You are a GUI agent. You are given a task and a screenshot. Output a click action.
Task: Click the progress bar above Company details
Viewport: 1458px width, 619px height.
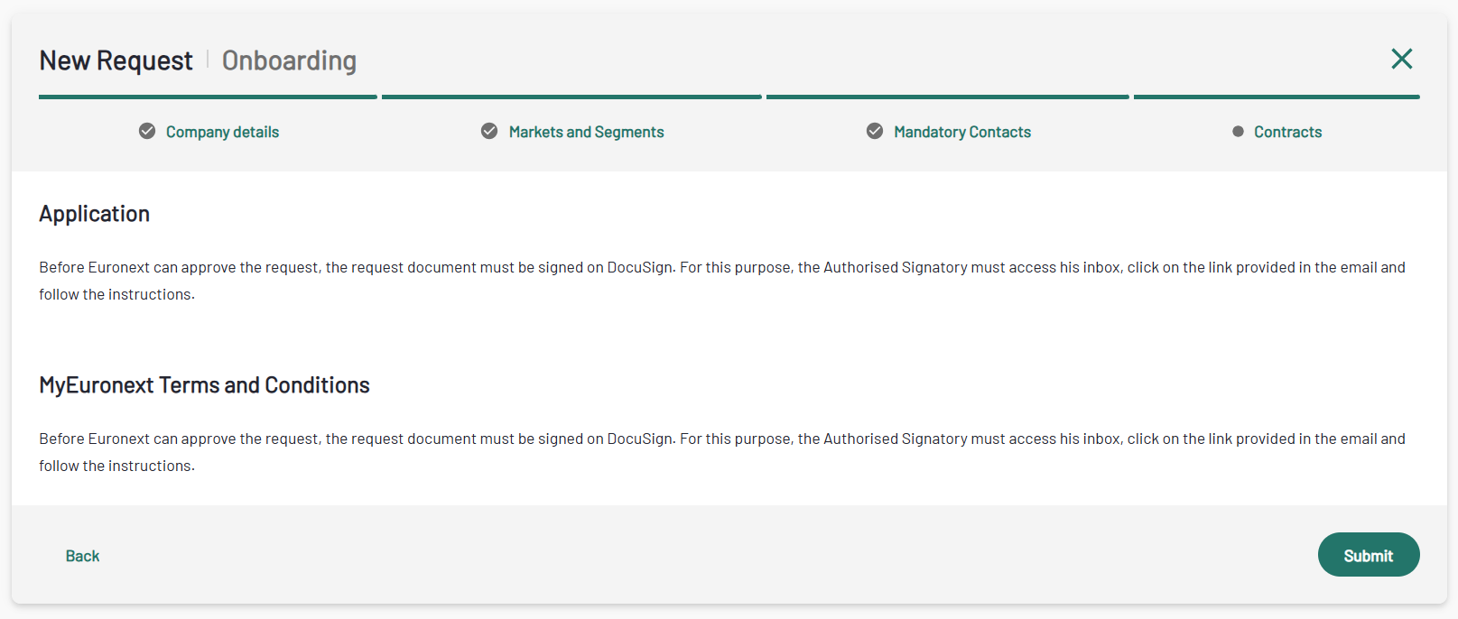pos(208,97)
